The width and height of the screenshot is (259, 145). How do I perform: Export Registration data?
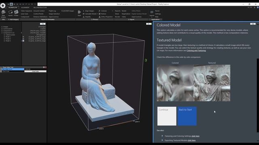coord(126,14)
